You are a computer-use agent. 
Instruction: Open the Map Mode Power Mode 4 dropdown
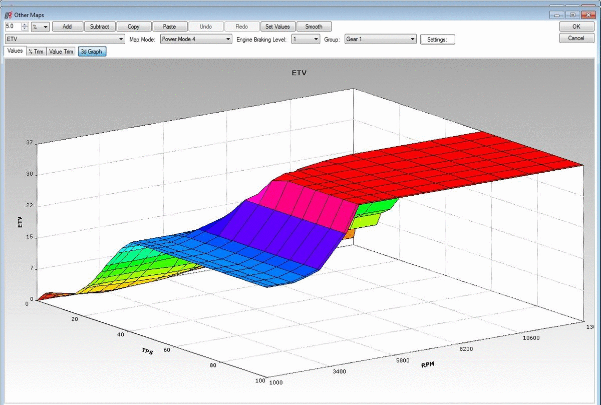pyautogui.click(x=196, y=39)
